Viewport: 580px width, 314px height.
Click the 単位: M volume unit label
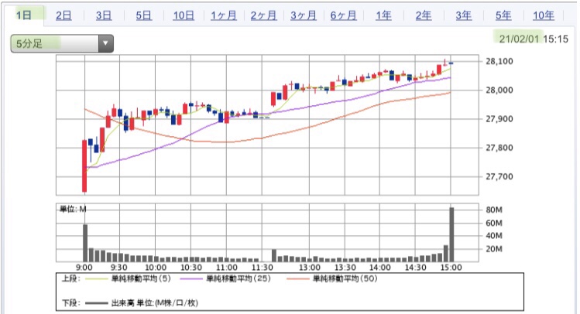[x=73, y=209]
